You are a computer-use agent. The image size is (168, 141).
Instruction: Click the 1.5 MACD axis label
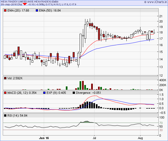pos(161,95)
